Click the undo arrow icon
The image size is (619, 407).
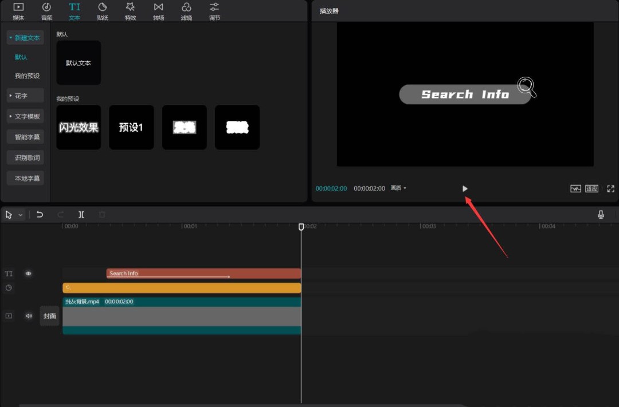pyautogui.click(x=40, y=215)
